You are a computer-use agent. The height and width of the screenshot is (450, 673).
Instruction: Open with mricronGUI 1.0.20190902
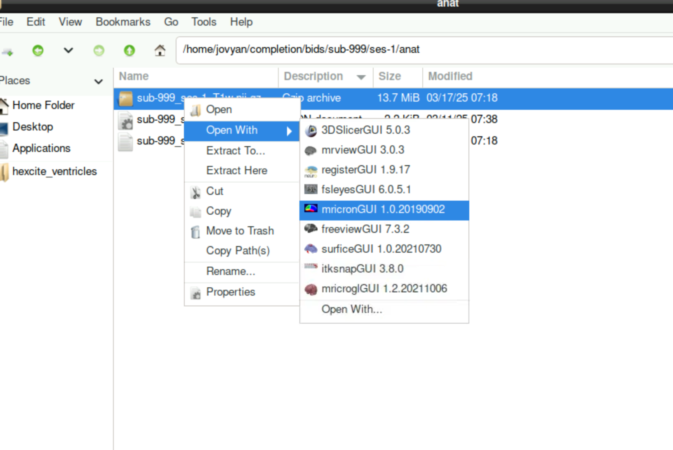[384, 210]
